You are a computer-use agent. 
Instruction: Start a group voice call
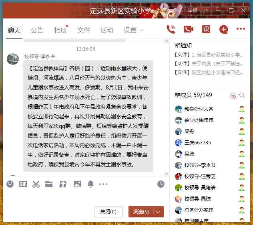pos(171,29)
